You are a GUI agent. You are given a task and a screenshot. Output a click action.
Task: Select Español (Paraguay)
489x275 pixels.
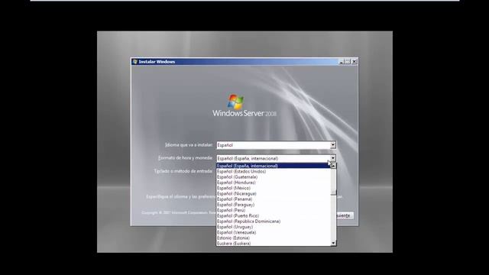pos(274,205)
